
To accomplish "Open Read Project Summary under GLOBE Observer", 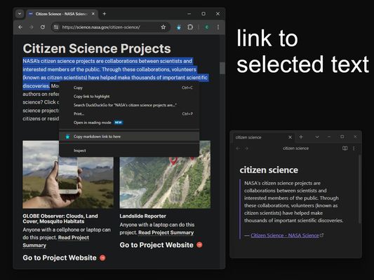I will point(56,241).
